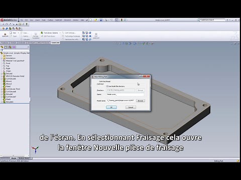Click Tool Library Options
Screen dimensions: 241x180
click(x=50, y=33)
